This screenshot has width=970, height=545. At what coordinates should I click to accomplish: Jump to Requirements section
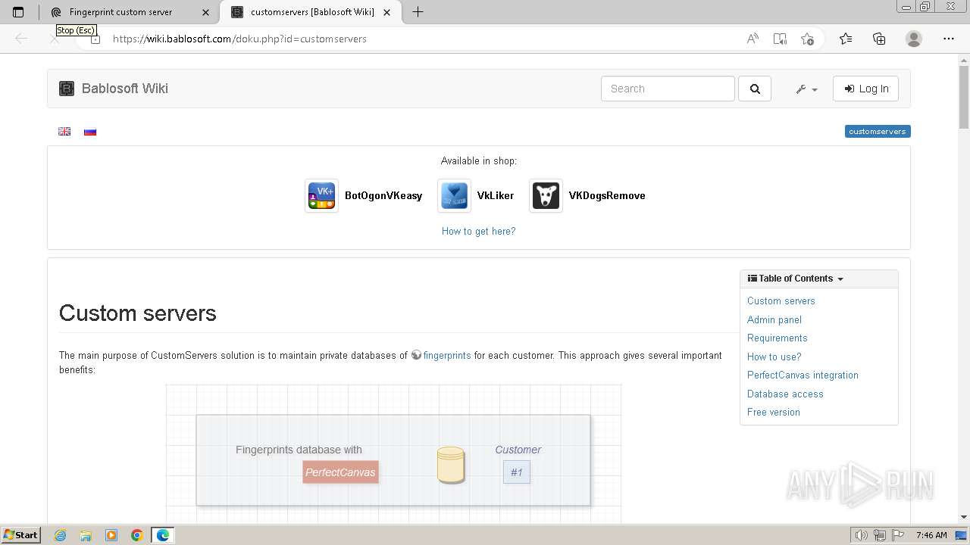778,338
